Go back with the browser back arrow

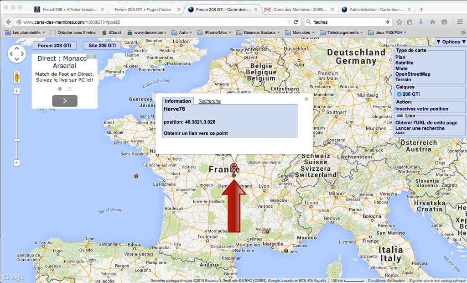9,22
